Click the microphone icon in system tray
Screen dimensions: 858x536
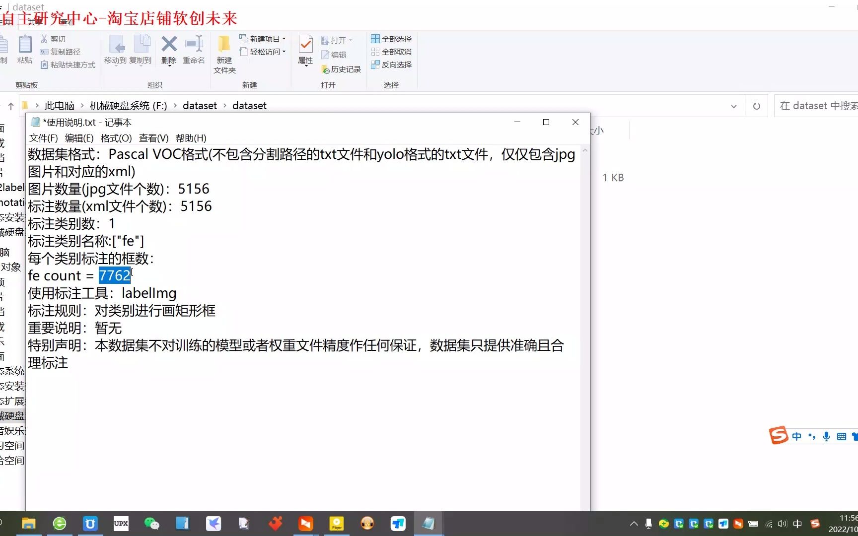point(648,524)
